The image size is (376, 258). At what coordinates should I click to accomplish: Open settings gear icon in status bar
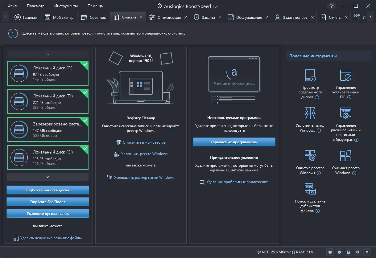pos(357,252)
